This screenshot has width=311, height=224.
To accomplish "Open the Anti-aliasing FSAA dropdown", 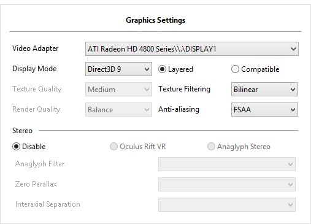I will [x=264, y=110].
